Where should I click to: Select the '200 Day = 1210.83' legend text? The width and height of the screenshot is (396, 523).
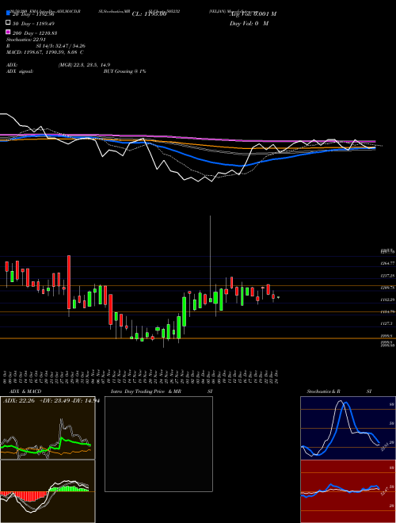pos(35,33)
